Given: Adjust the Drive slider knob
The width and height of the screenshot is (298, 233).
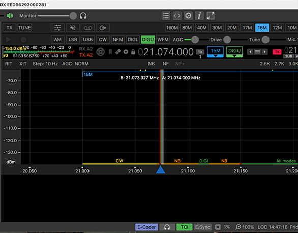Looking at the screenshot, I should coord(227,40).
